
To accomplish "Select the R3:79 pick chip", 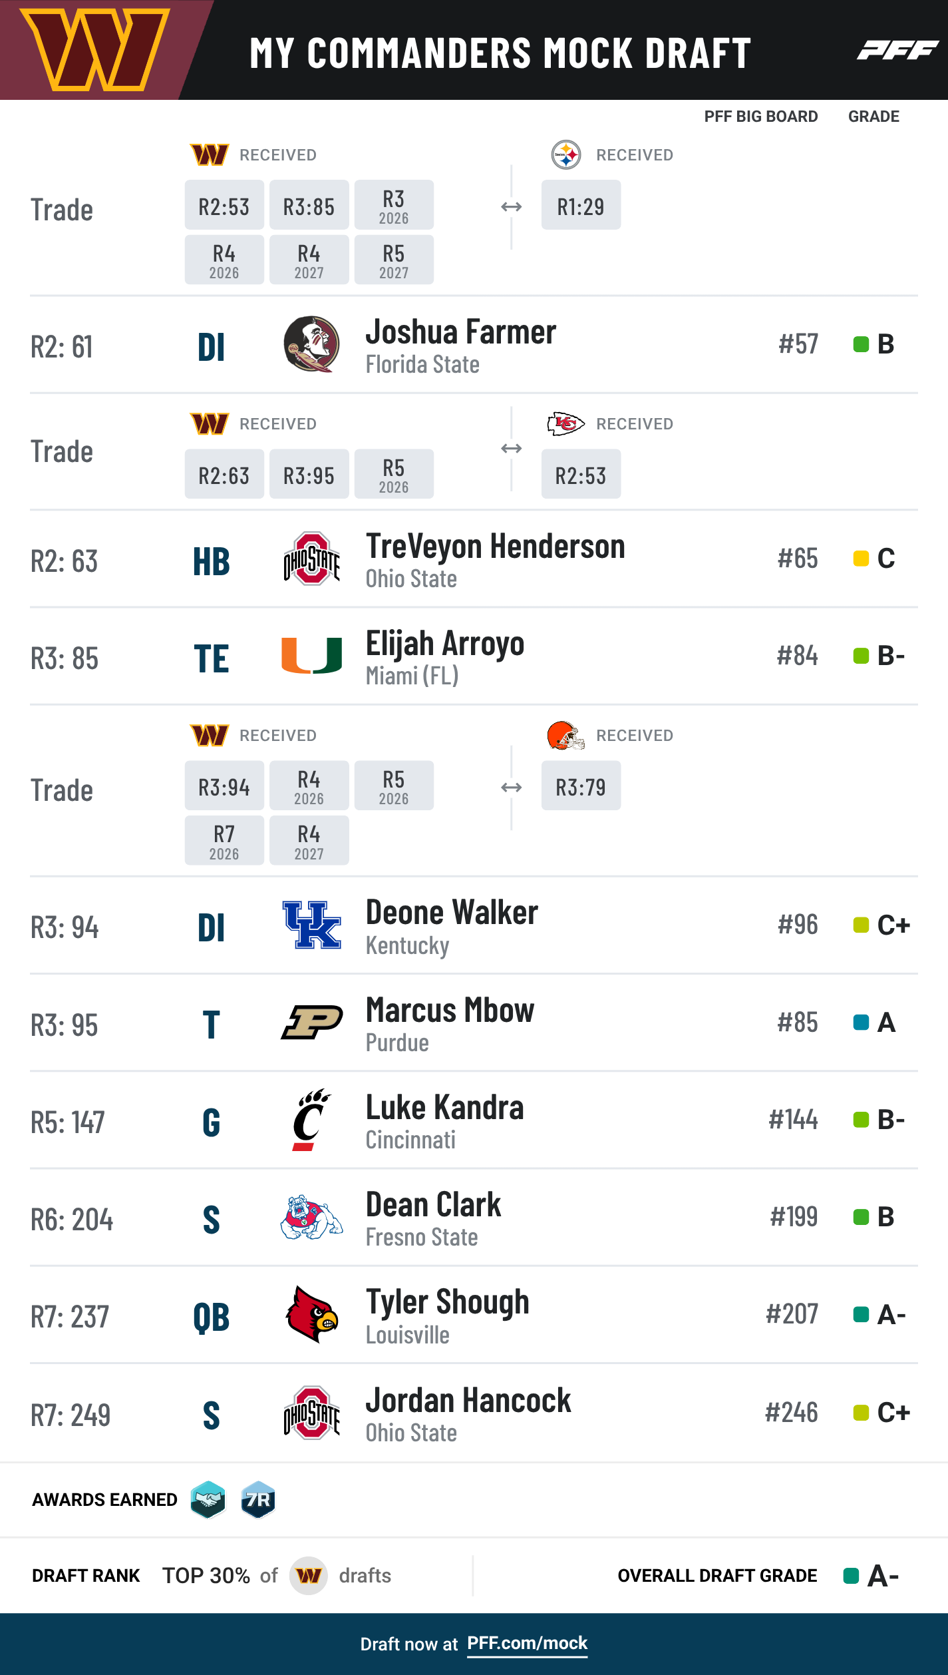I will tap(581, 786).
